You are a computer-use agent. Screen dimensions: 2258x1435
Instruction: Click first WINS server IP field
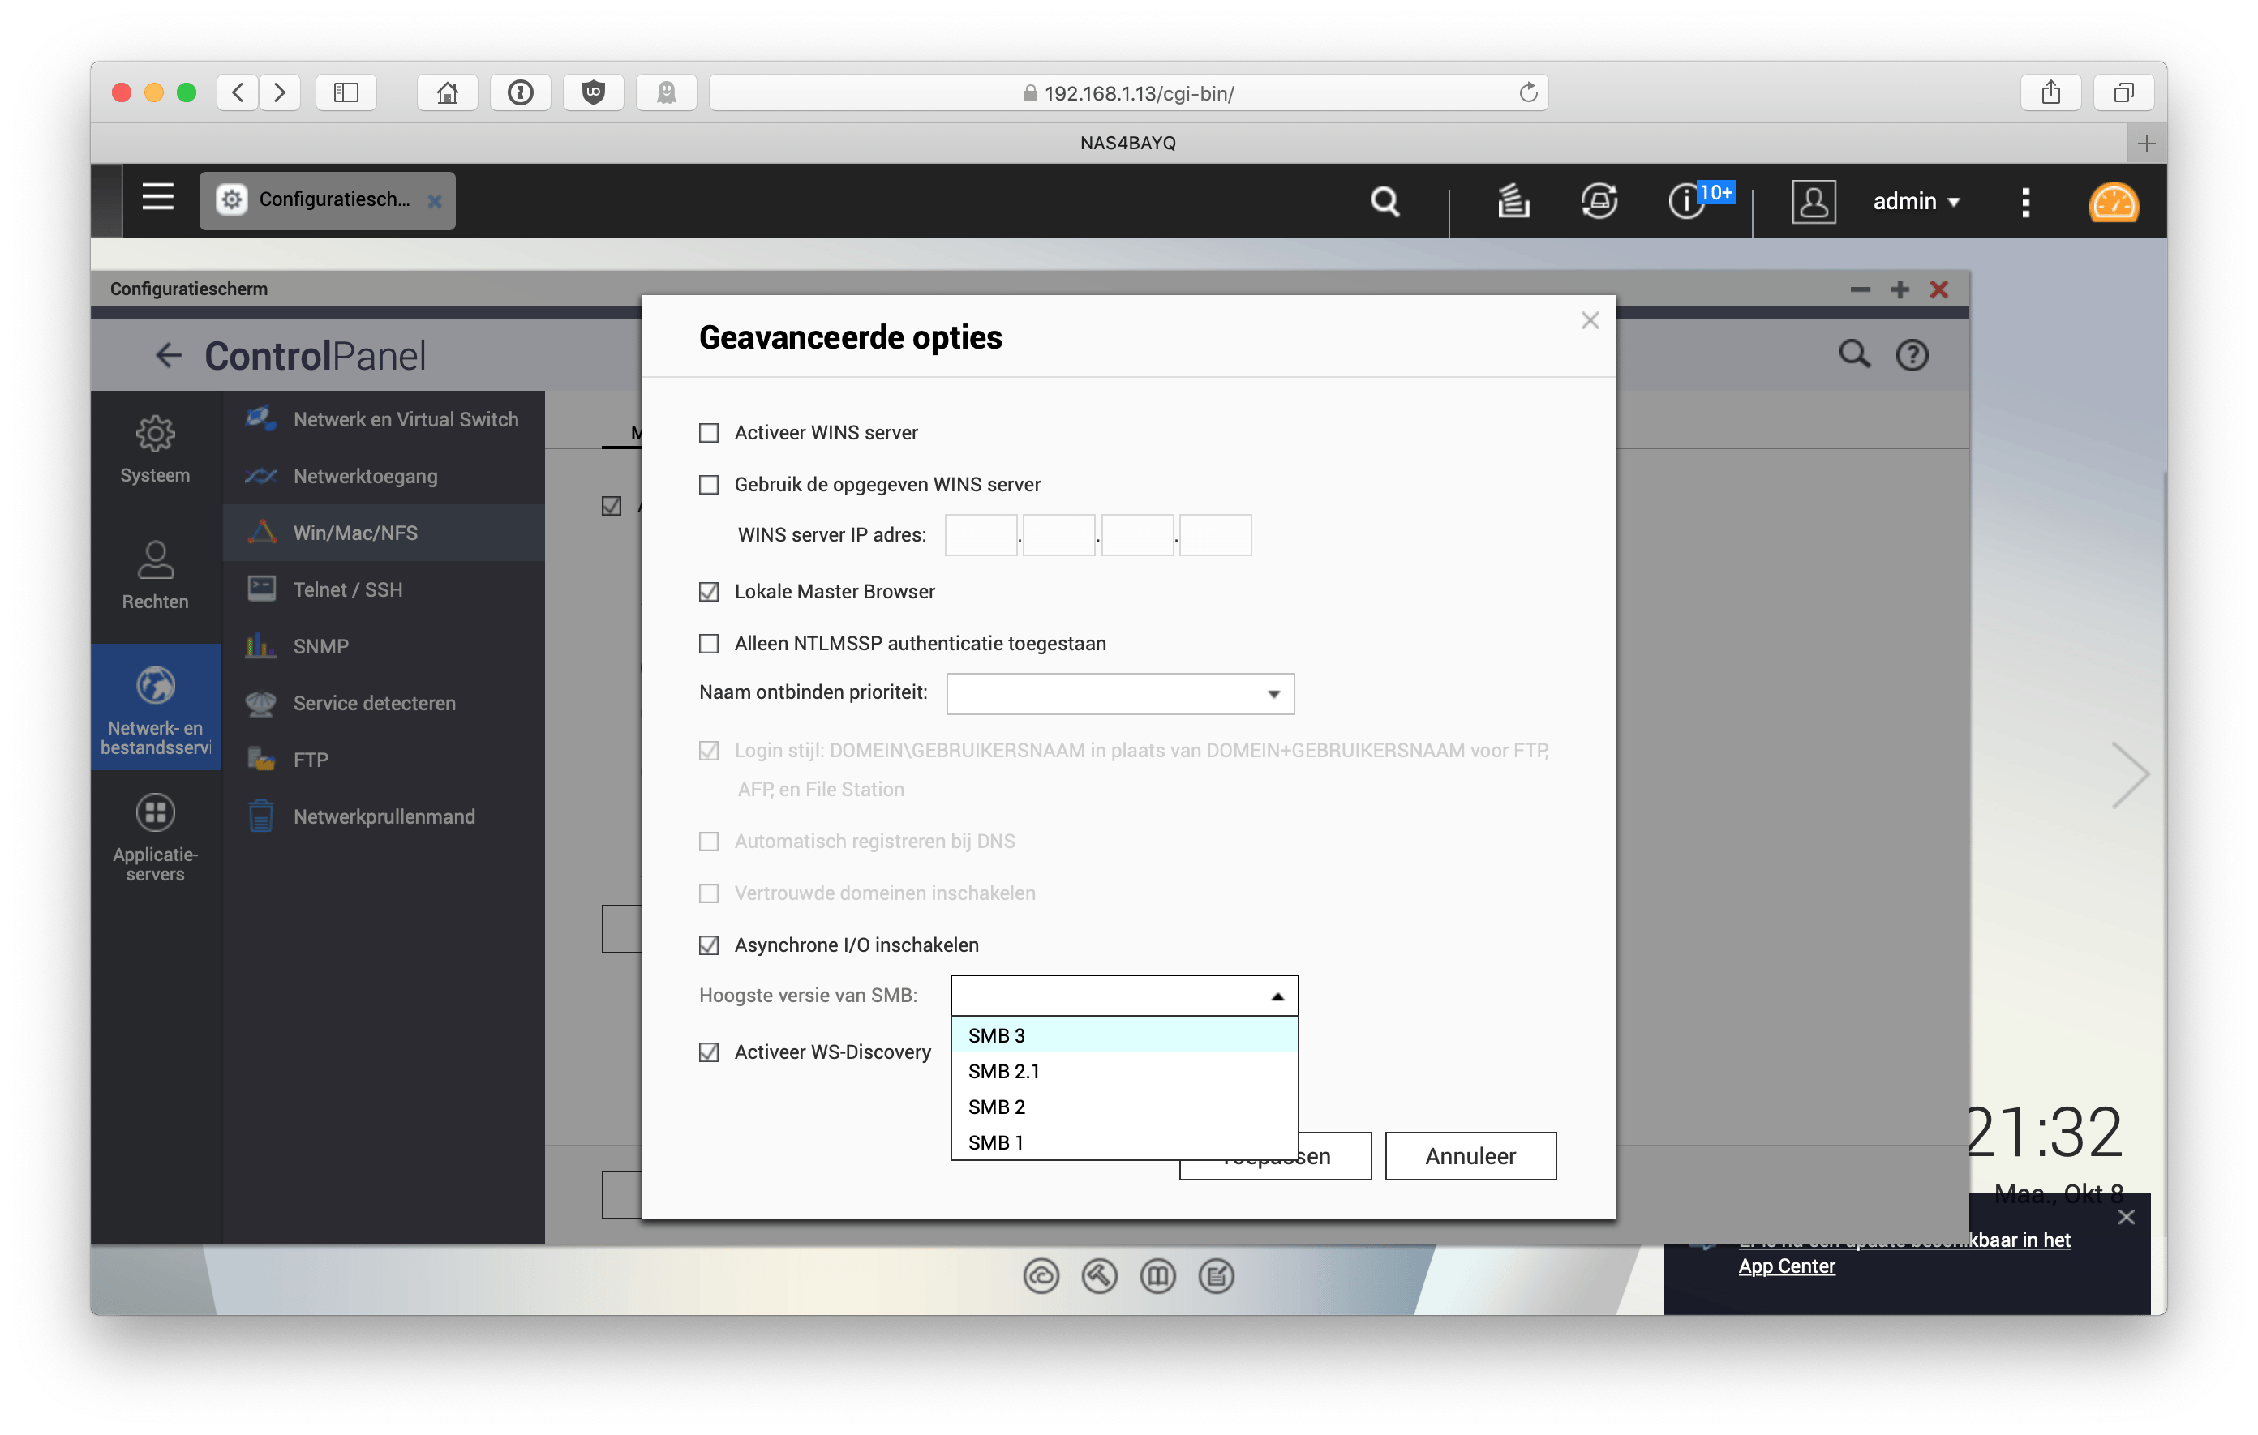point(980,534)
